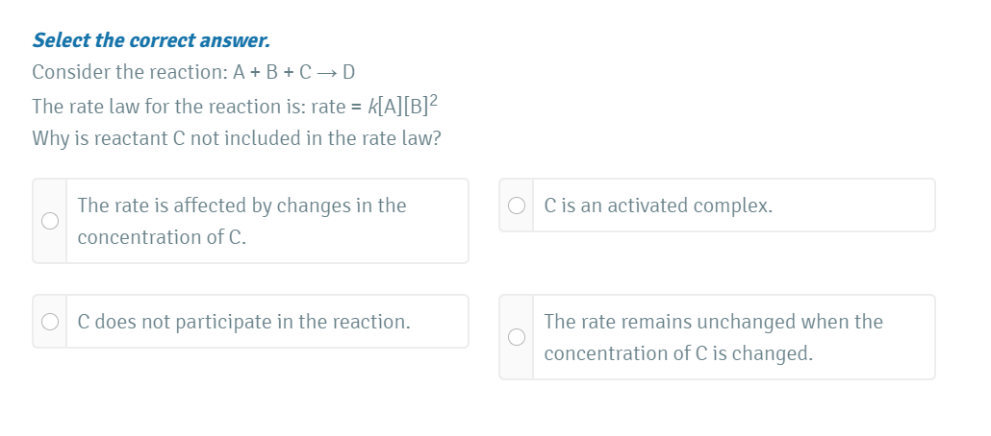Select the radio for 'The rate remains unchanged' option
991x436 pixels.
click(x=517, y=337)
